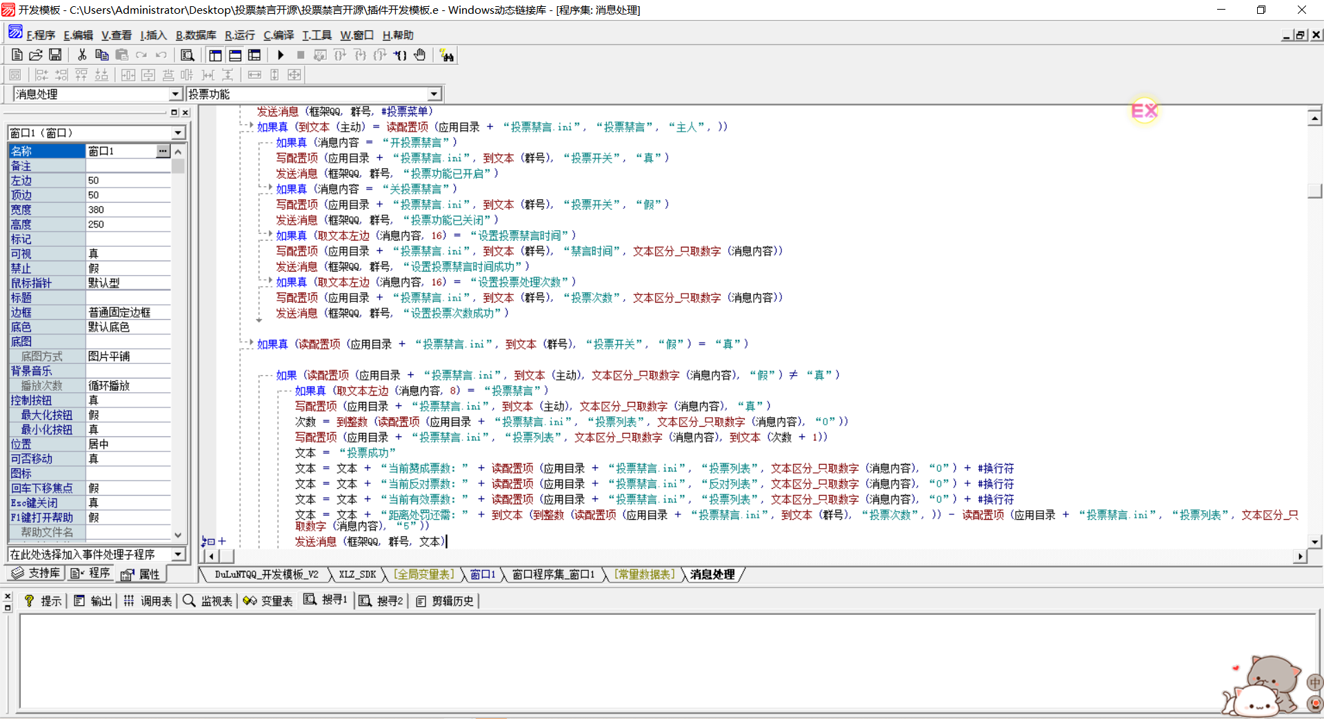Screen dimensions: 1324x719
Task: Toggle the bottom status panel layout button
Action: coord(235,55)
